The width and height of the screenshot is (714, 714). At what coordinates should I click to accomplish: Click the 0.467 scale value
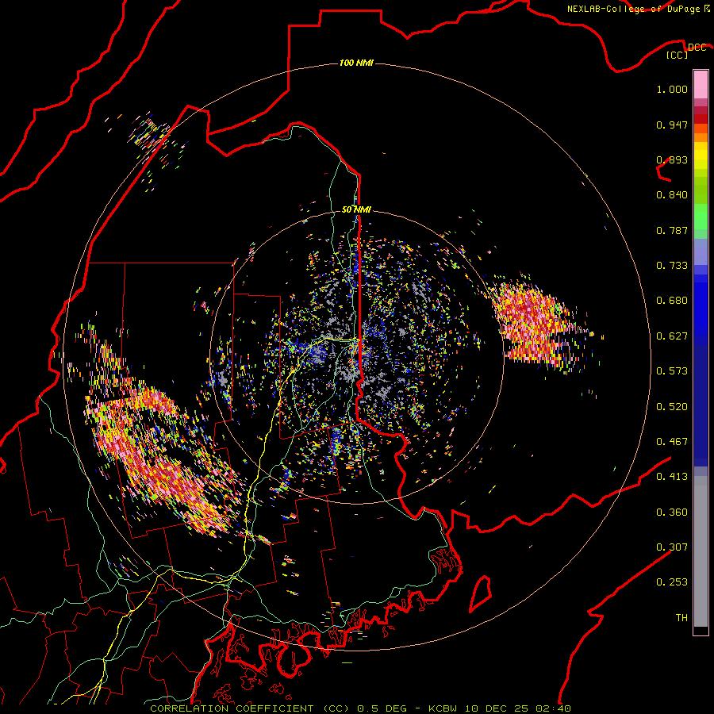(672, 442)
